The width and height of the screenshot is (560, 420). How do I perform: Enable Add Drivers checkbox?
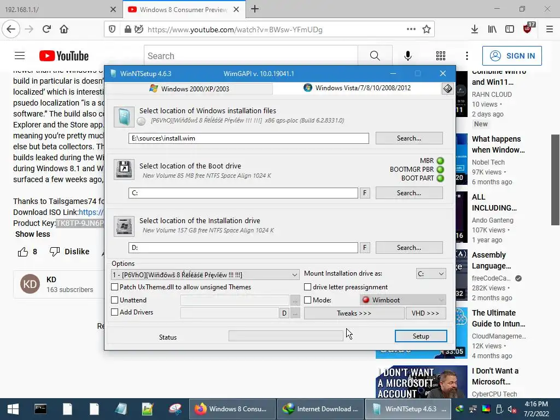[x=115, y=312]
